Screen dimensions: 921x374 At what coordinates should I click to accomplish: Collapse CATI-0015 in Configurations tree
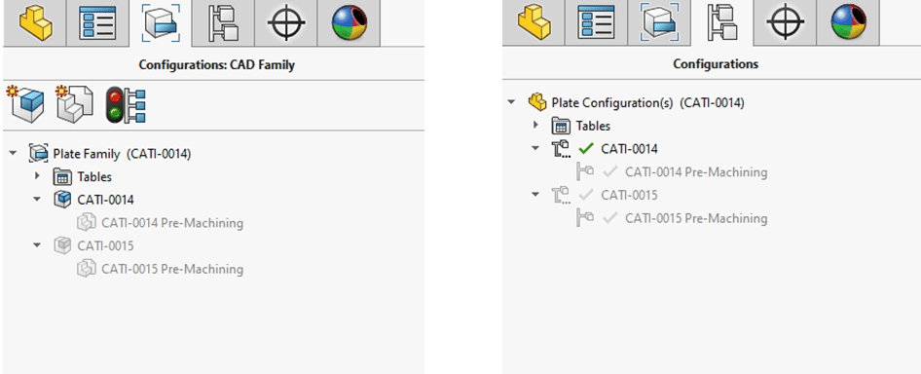tap(535, 194)
